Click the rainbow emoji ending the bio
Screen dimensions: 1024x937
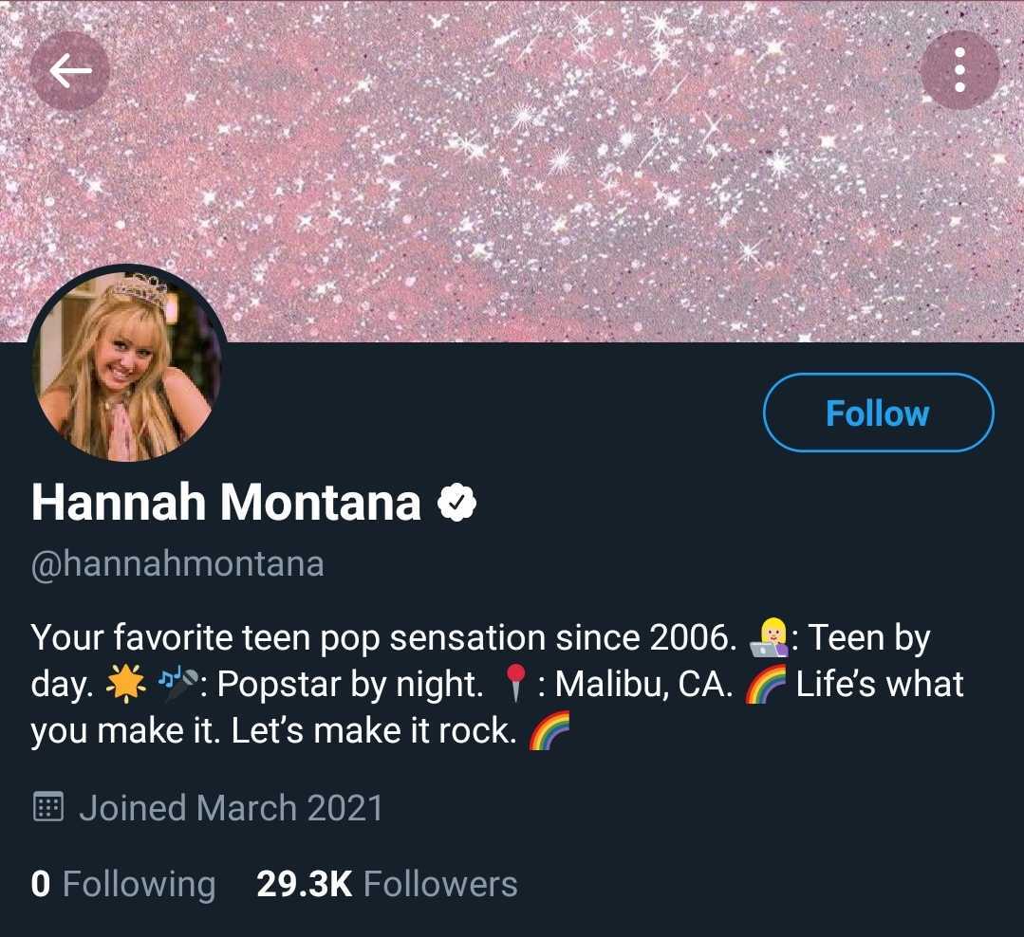(549, 732)
